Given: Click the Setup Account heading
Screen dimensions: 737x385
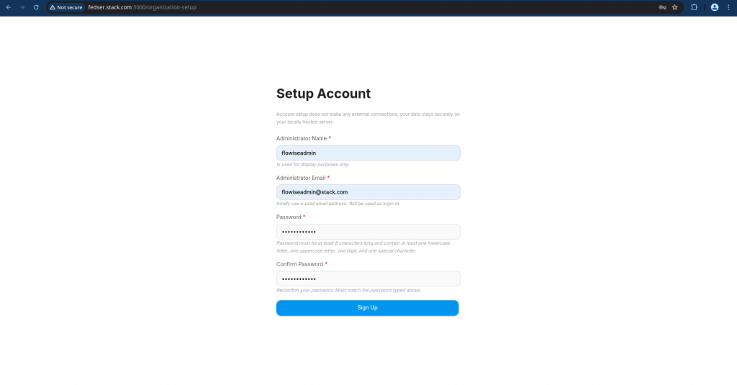Looking at the screenshot, I should 323,94.
